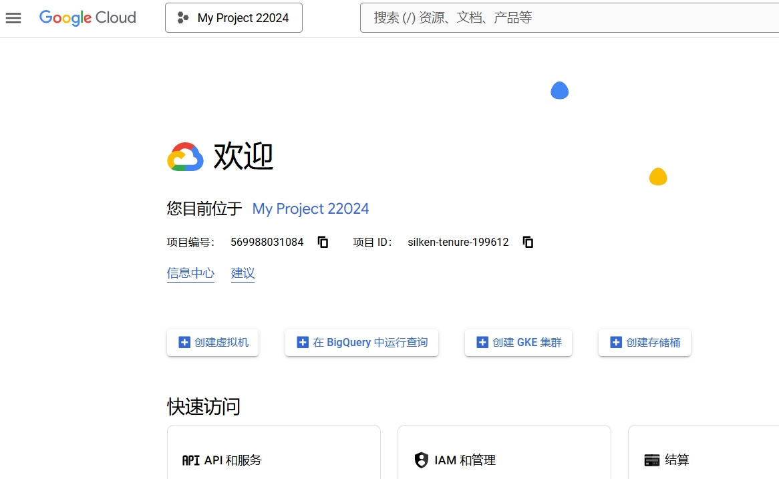This screenshot has width=779, height=479.
Task: Click the Google Cloud logo
Action: 88,18
